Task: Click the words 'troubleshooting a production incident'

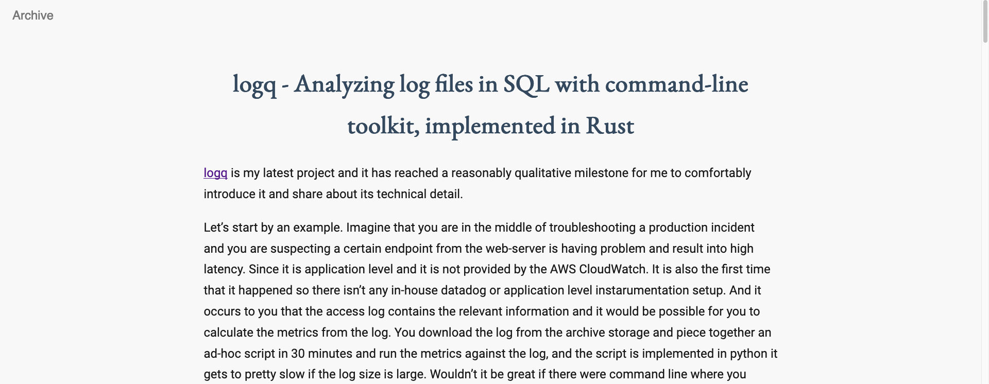Action: click(652, 228)
